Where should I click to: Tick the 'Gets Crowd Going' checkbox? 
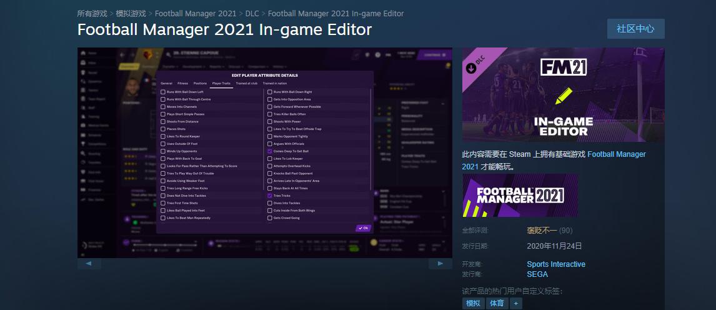click(x=270, y=217)
